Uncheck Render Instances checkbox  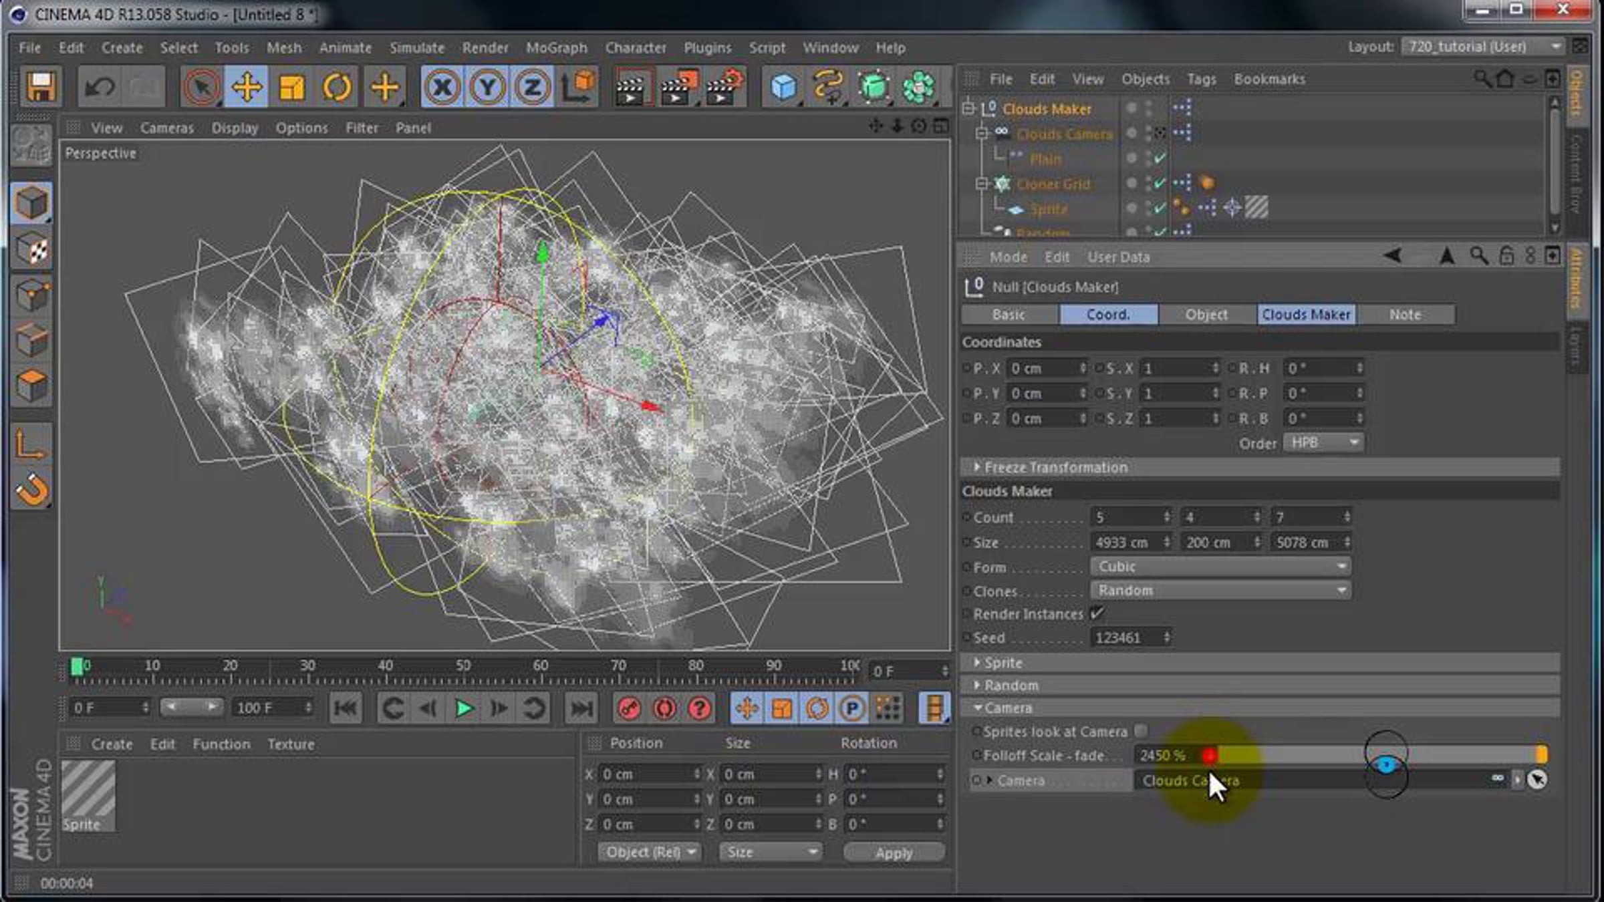1096,613
